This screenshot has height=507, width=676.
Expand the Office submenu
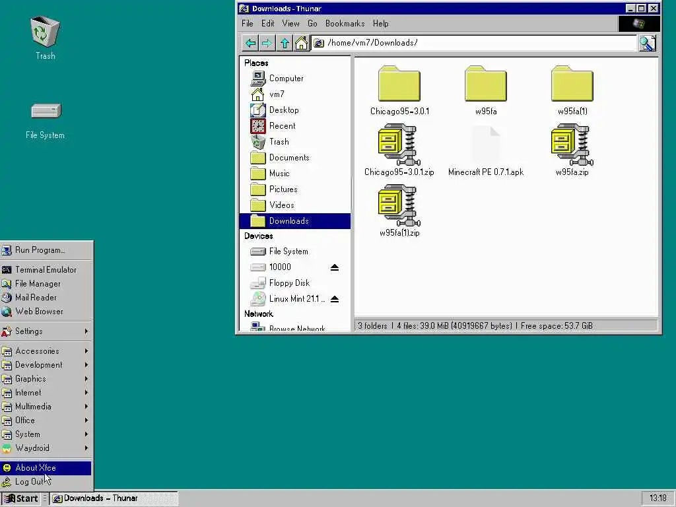(x=46, y=420)
